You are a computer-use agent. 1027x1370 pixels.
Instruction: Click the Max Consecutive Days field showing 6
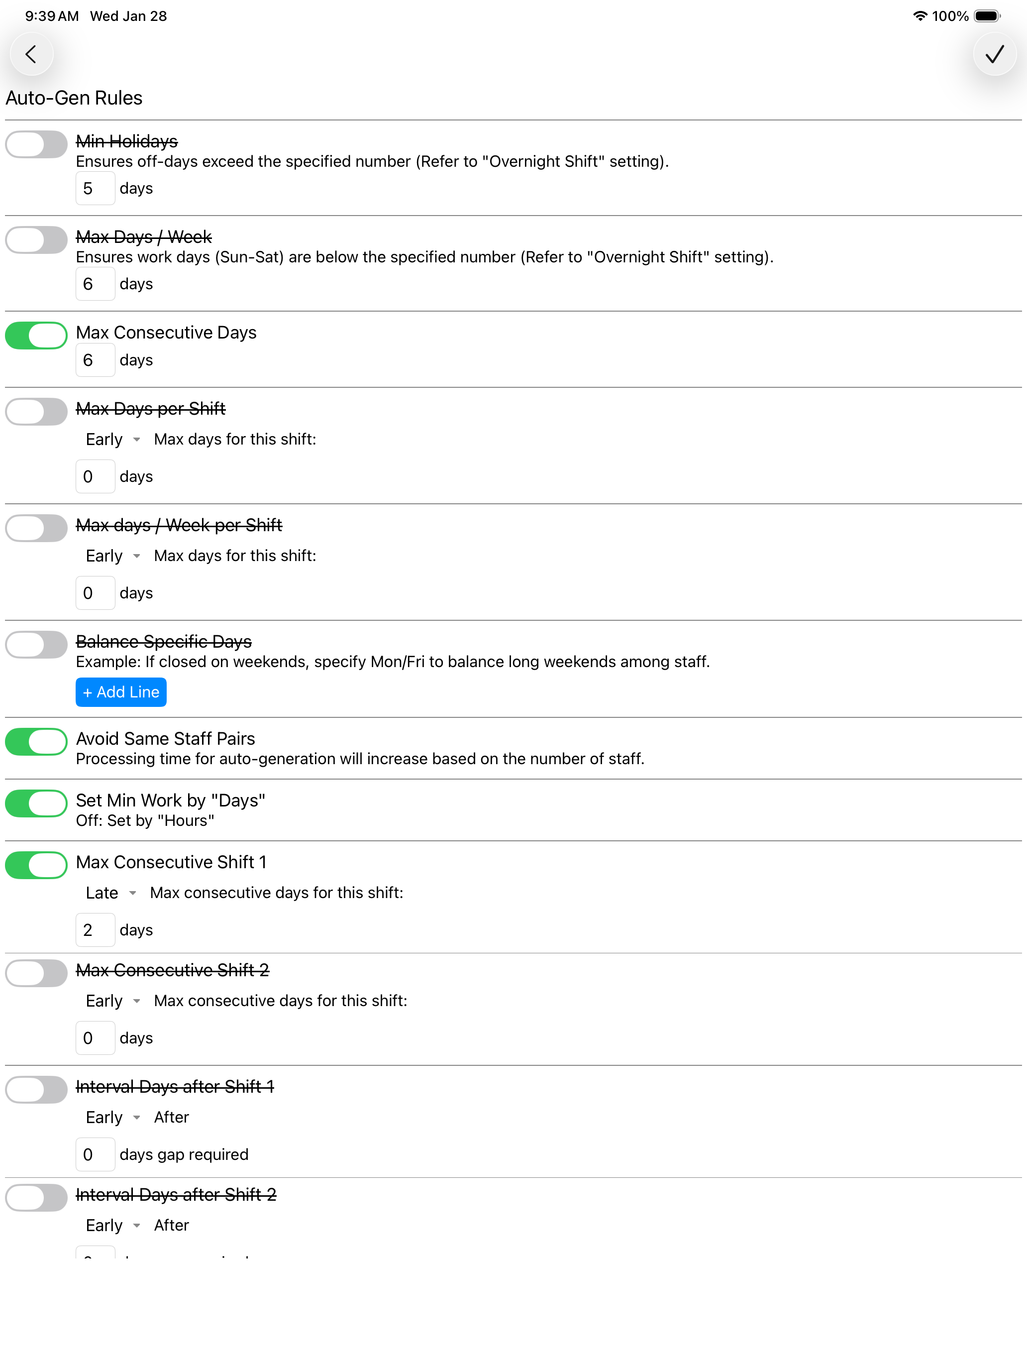(x=96, y=359)
